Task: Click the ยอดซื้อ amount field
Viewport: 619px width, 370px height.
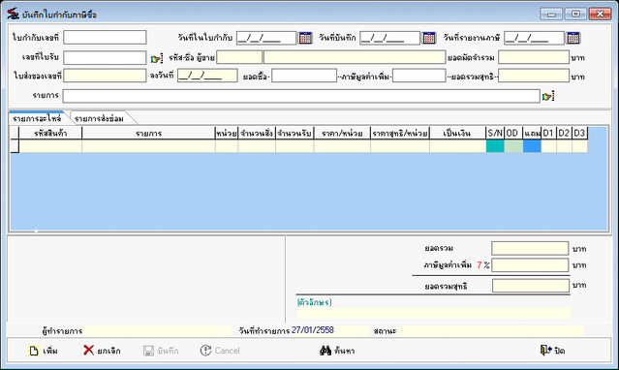Action: [x=304, y=76]
